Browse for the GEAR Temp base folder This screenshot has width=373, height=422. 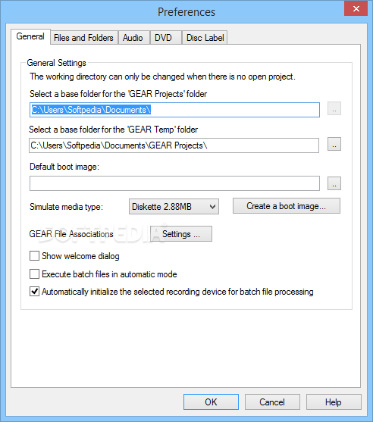[x=334, y=144]
